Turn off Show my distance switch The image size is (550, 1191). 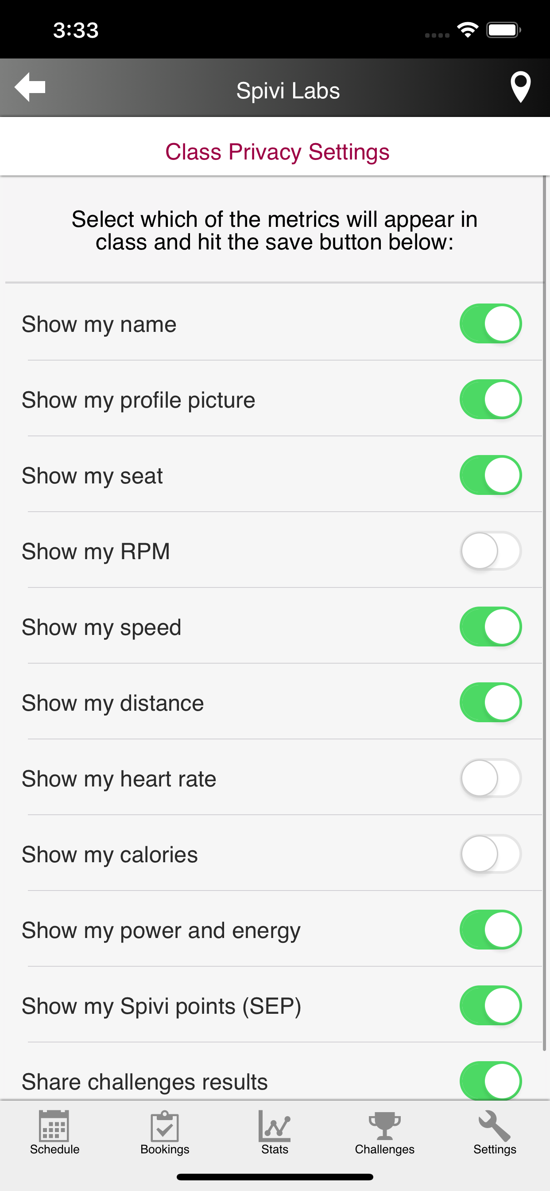(490, 702)
